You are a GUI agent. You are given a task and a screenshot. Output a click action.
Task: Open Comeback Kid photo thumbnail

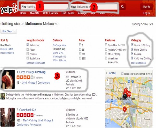click(x=8, y=117)
